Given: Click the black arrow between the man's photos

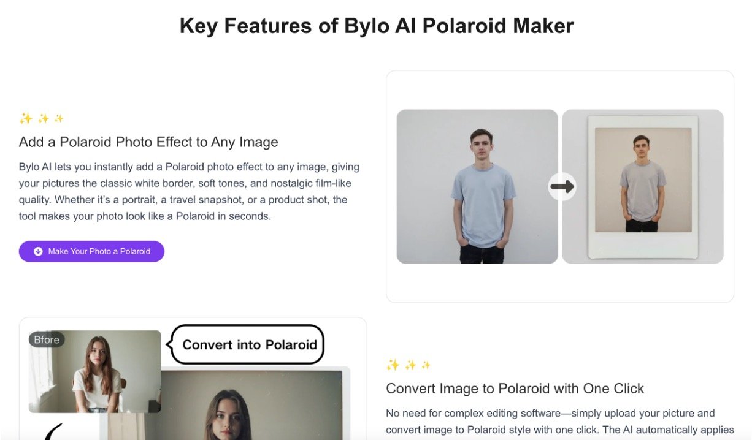Looking at the screenshot, I should pyautogui.click(x=561, y=186).
